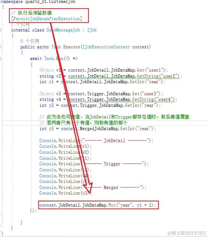Click the comment starting with '此方法也可取值'
This screenshot has height=237, width=208.
[114, 117]
